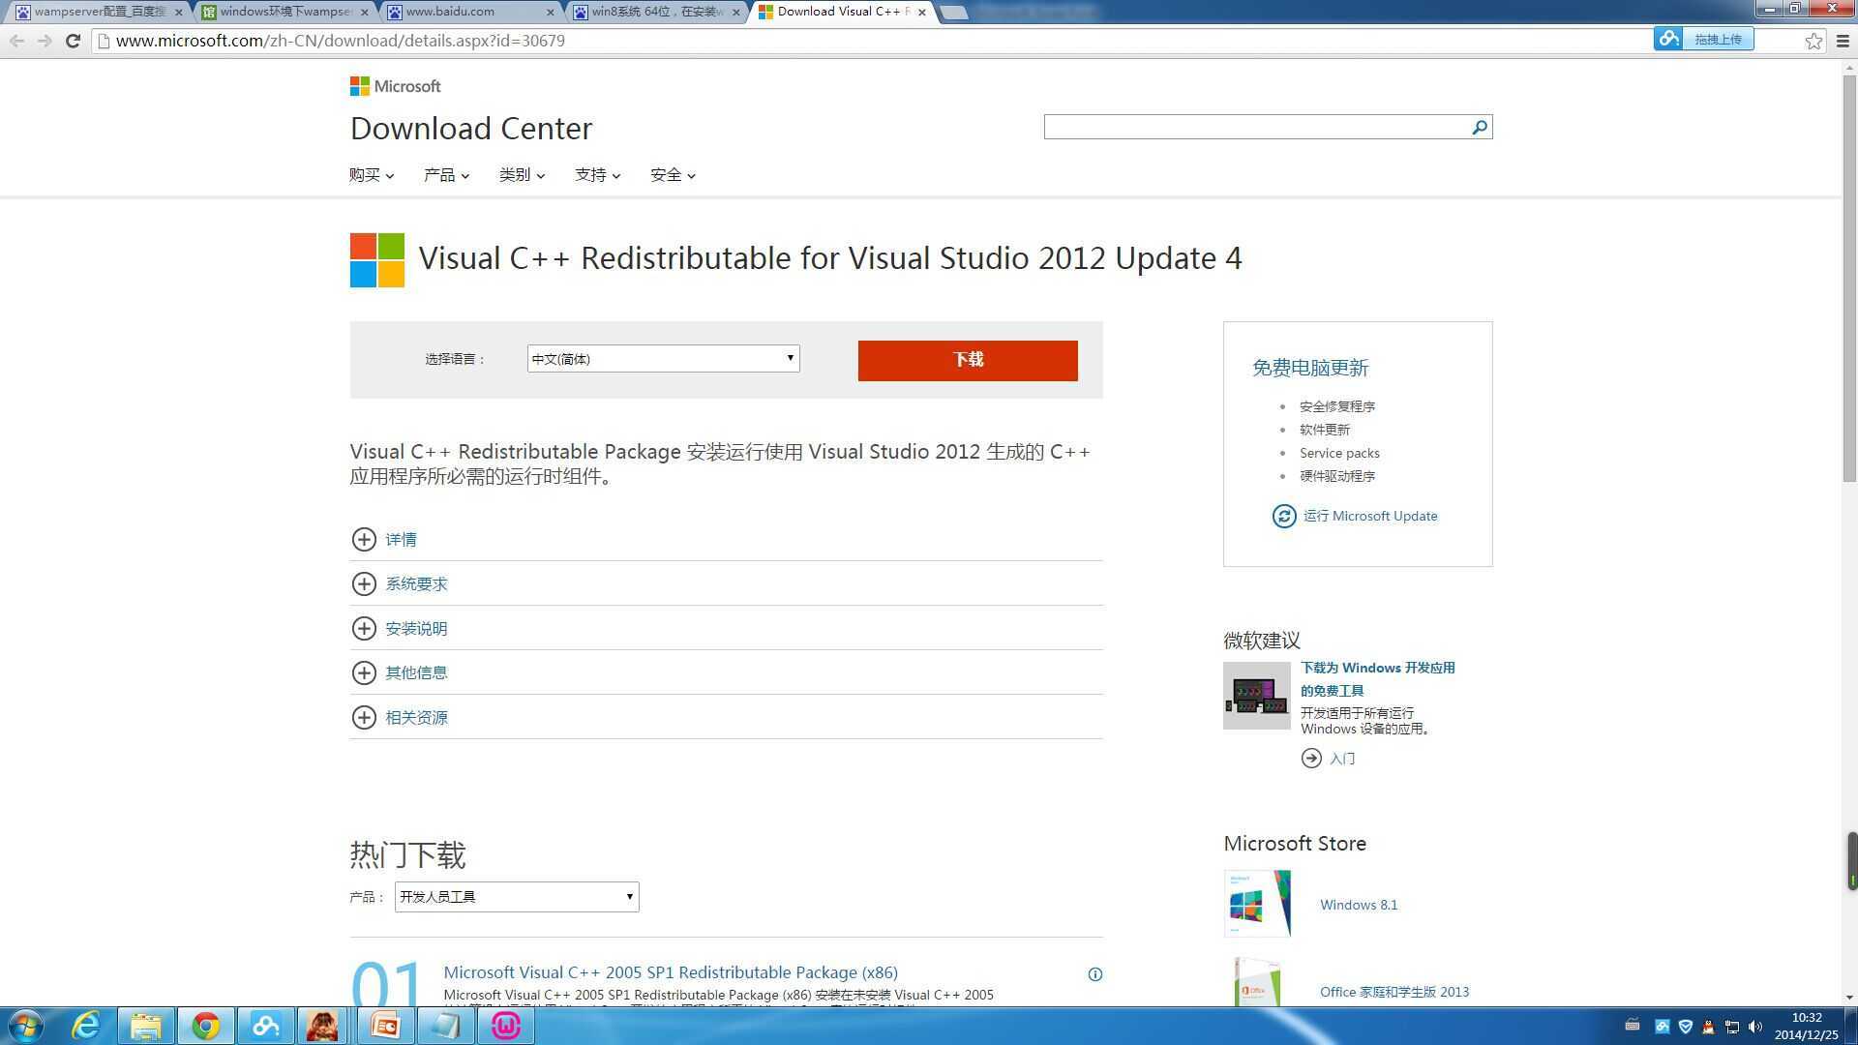Image resolution: width=1858 pixels, height=1045 pixels.
Task: Click the info icon next to the 2005 SP1 package
Action: (x=1094, y=974)
